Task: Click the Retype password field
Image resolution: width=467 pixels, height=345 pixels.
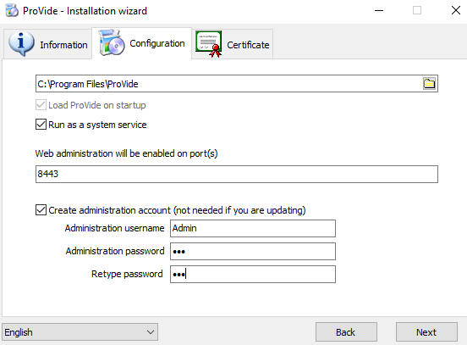Action: [x=253, y=274]
